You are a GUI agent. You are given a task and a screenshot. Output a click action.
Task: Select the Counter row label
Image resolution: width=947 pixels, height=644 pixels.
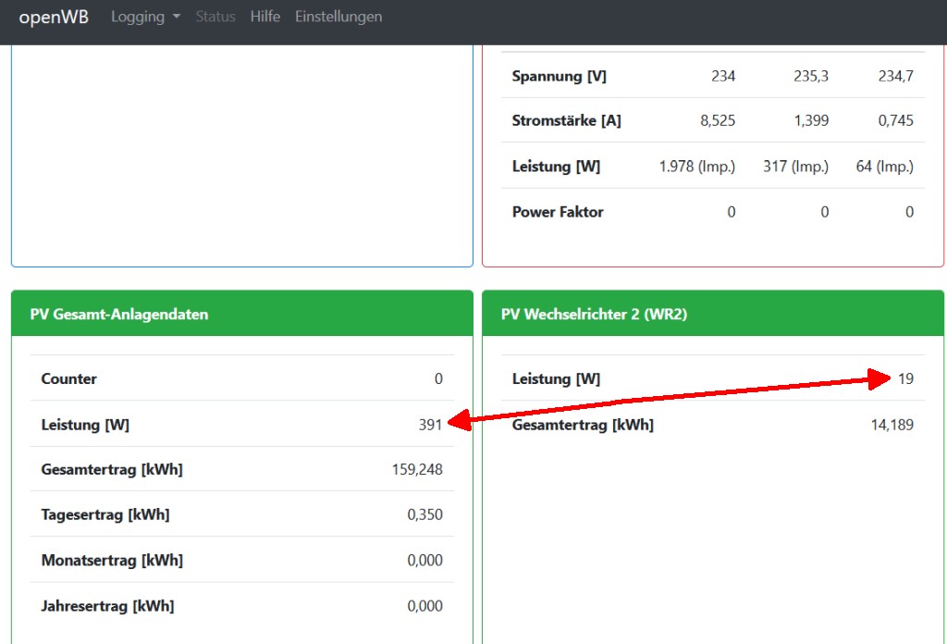click(x=69, y=378)
